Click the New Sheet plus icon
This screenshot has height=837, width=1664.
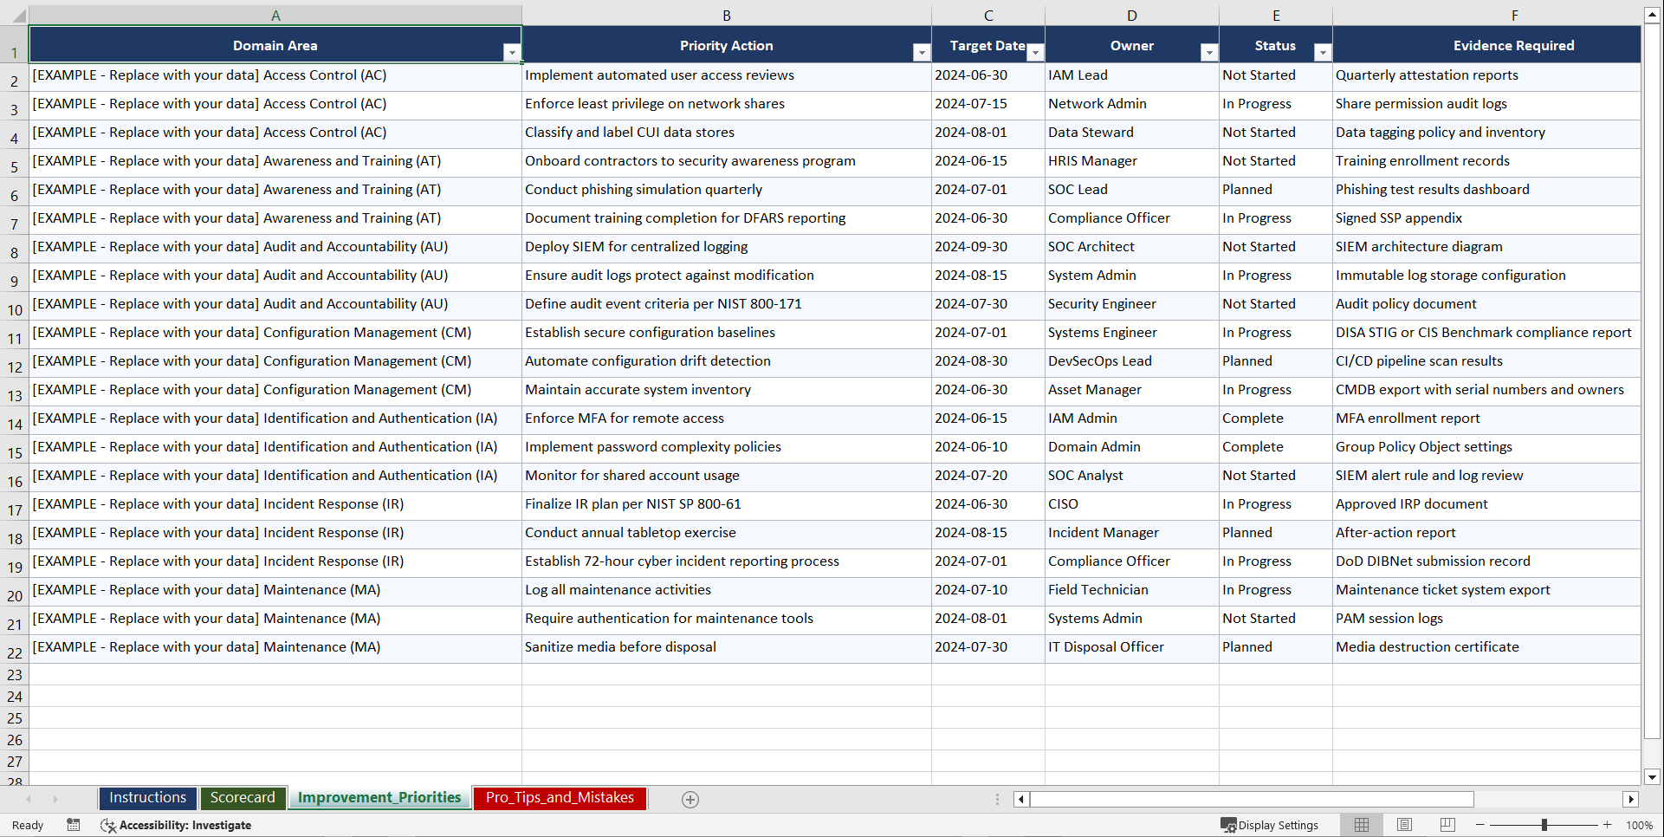click(690, 800)
